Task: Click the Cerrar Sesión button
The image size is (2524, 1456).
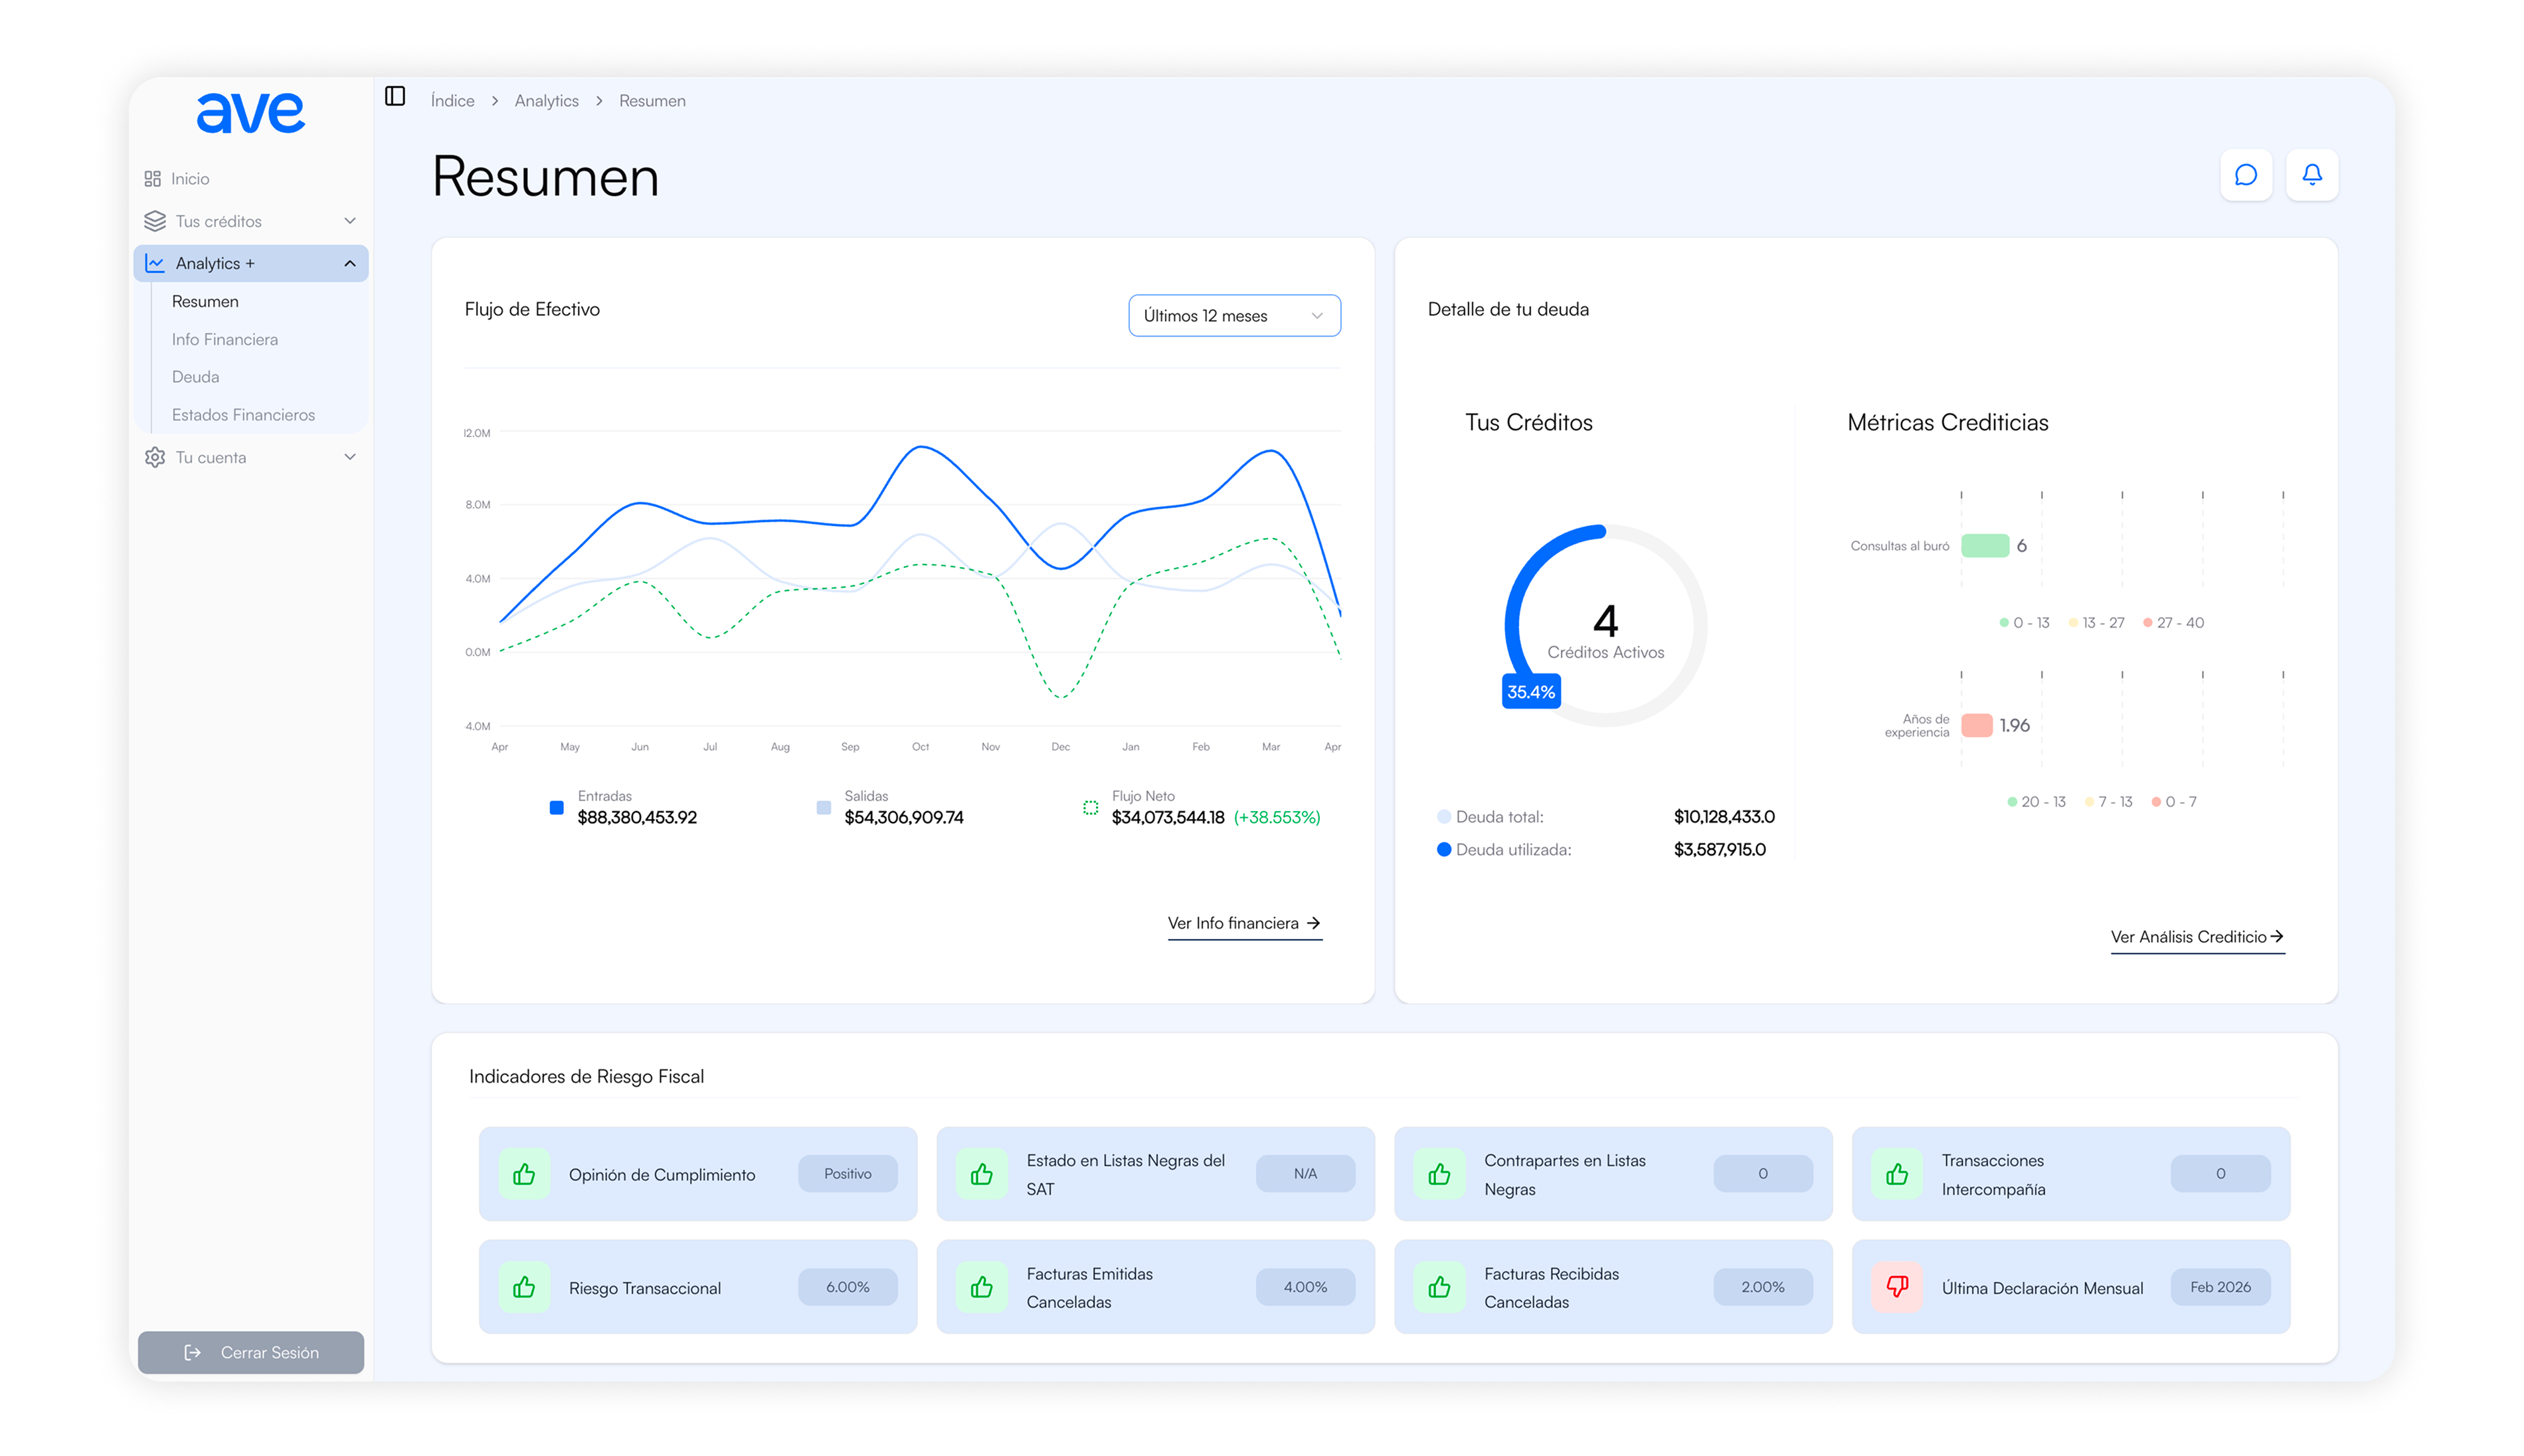Action: tap(251, 1352)
